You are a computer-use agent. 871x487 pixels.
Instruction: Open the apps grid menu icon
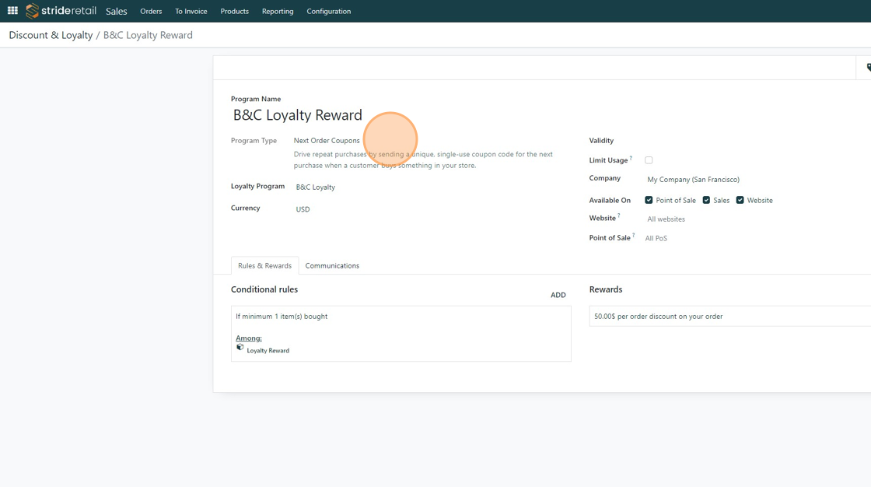[x=12, y=11]
